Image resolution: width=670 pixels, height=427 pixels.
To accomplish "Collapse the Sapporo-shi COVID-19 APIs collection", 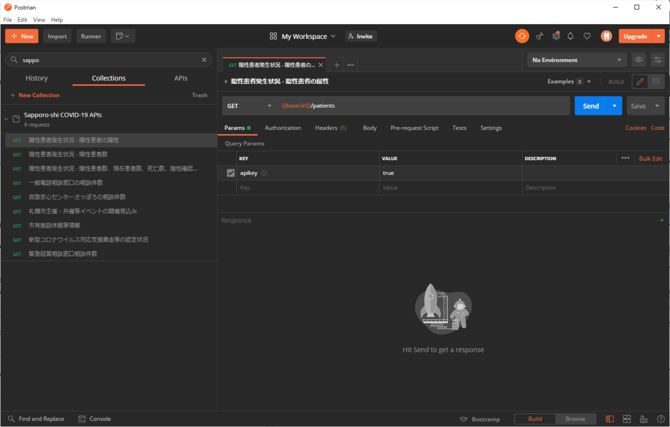I will [x=6, y=119].
